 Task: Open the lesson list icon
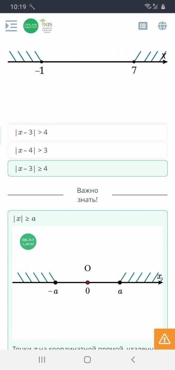pyautogui.click(x=143, y=26)
